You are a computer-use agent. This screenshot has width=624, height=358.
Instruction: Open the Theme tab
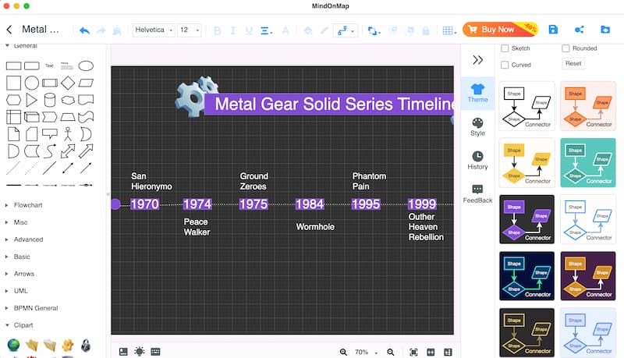tap(477, 93)
